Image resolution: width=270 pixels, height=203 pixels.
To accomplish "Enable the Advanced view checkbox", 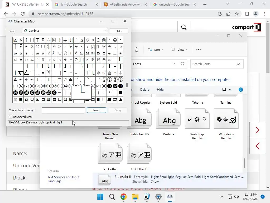I will coord(11,117).
